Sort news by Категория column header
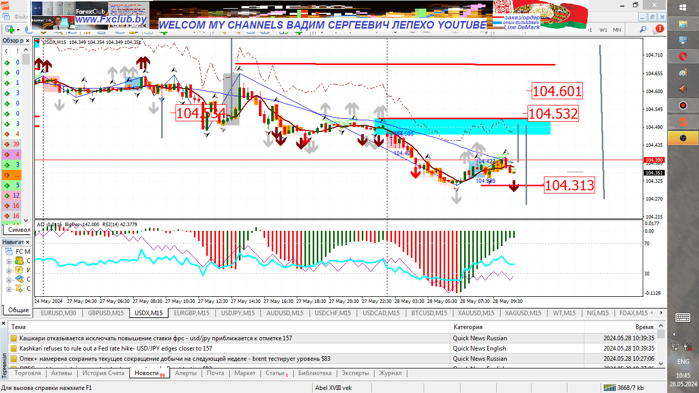The height and width of the screenshot is (393, 699). tap(517, 326)
